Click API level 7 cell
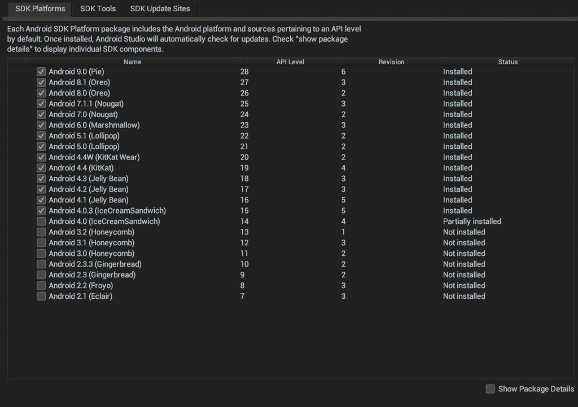578x407 pixels. [x=242, y=296]
